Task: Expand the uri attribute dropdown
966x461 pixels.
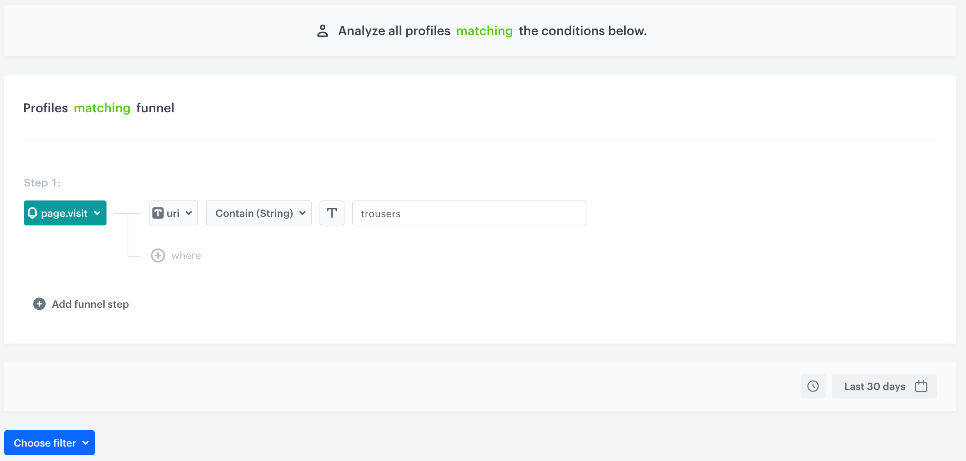Action: pos(174,213)
